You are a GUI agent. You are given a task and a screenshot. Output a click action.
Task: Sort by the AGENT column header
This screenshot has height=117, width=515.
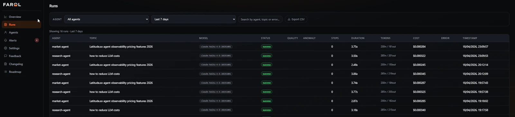tap(56, 38)
